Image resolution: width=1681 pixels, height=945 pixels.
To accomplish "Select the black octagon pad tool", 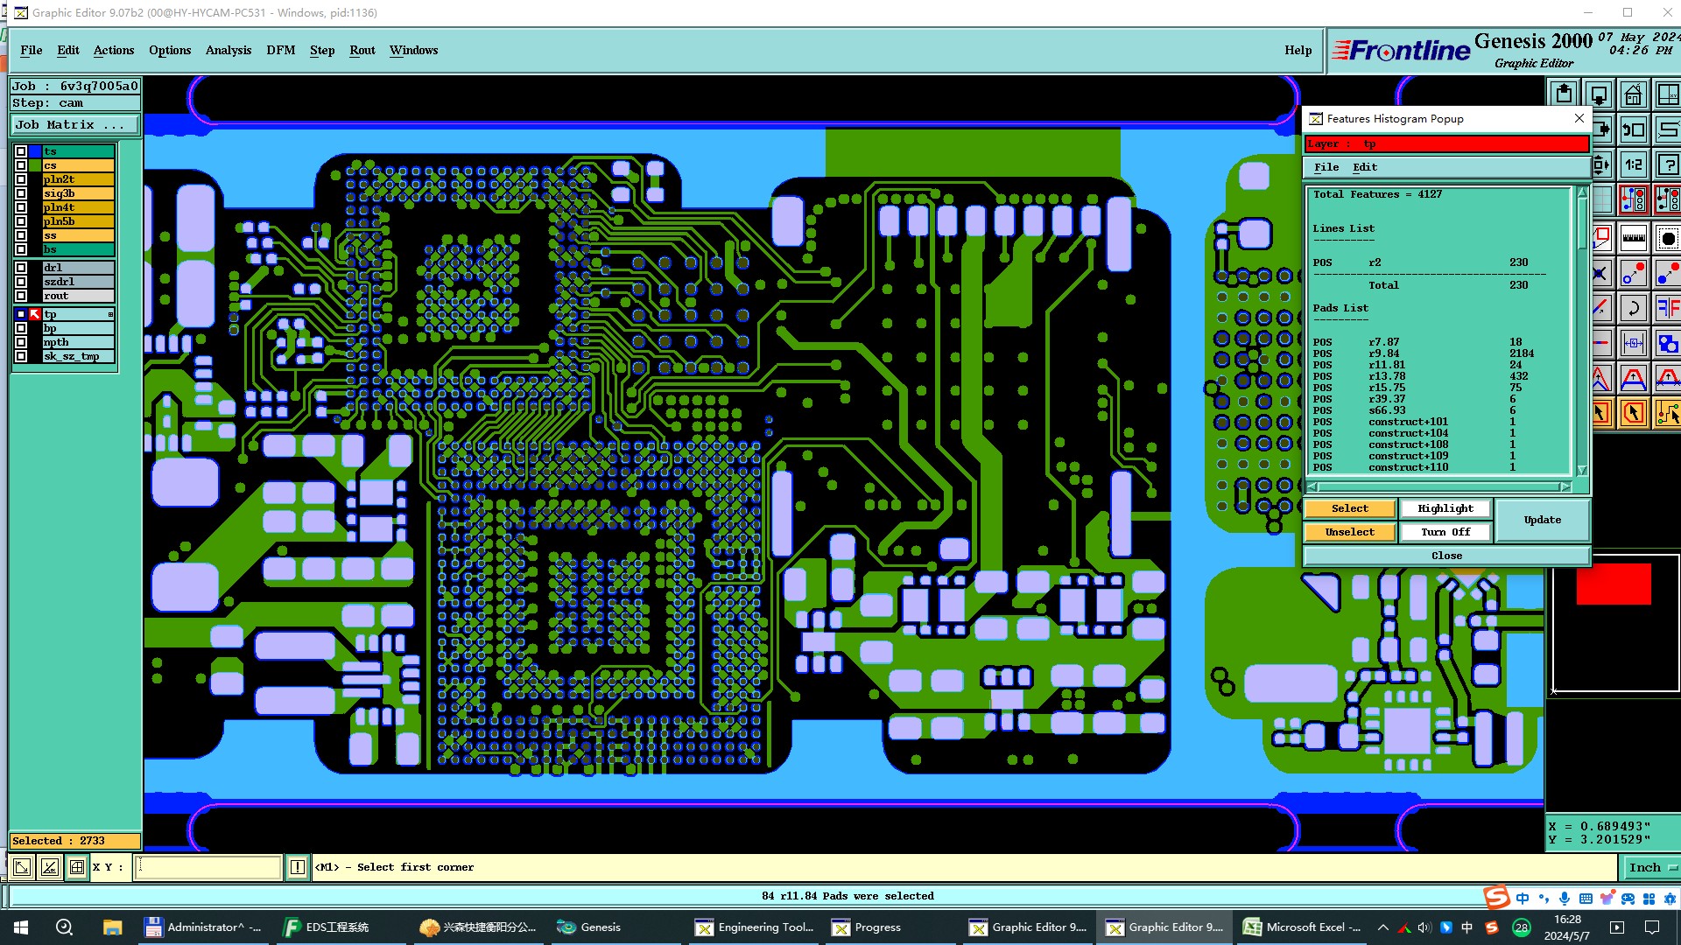I will pyautogui.click(x=1668, y=237).
